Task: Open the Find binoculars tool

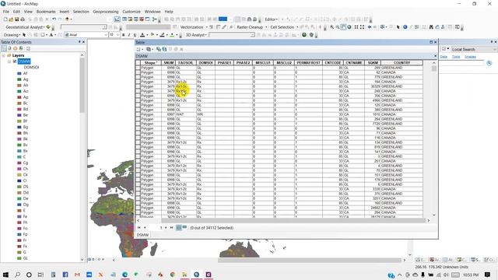Action: (431, 27)
